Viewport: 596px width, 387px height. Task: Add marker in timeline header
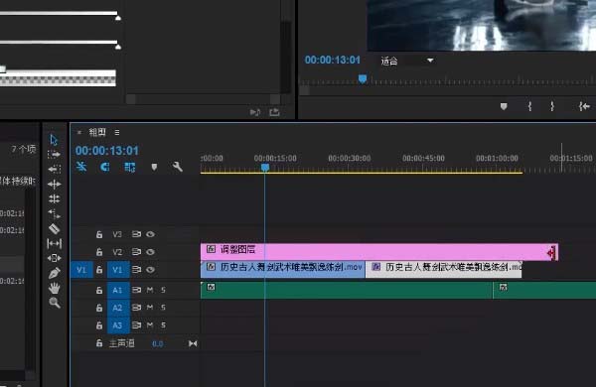154,167
